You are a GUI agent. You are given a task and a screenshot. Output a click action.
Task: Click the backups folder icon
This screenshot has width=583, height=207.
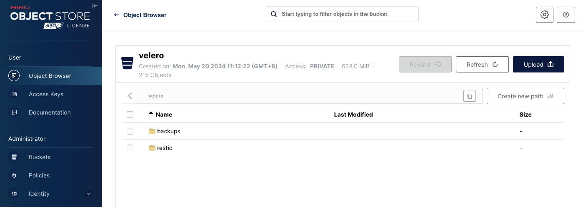pyautogui.click(x=152, y=131)
